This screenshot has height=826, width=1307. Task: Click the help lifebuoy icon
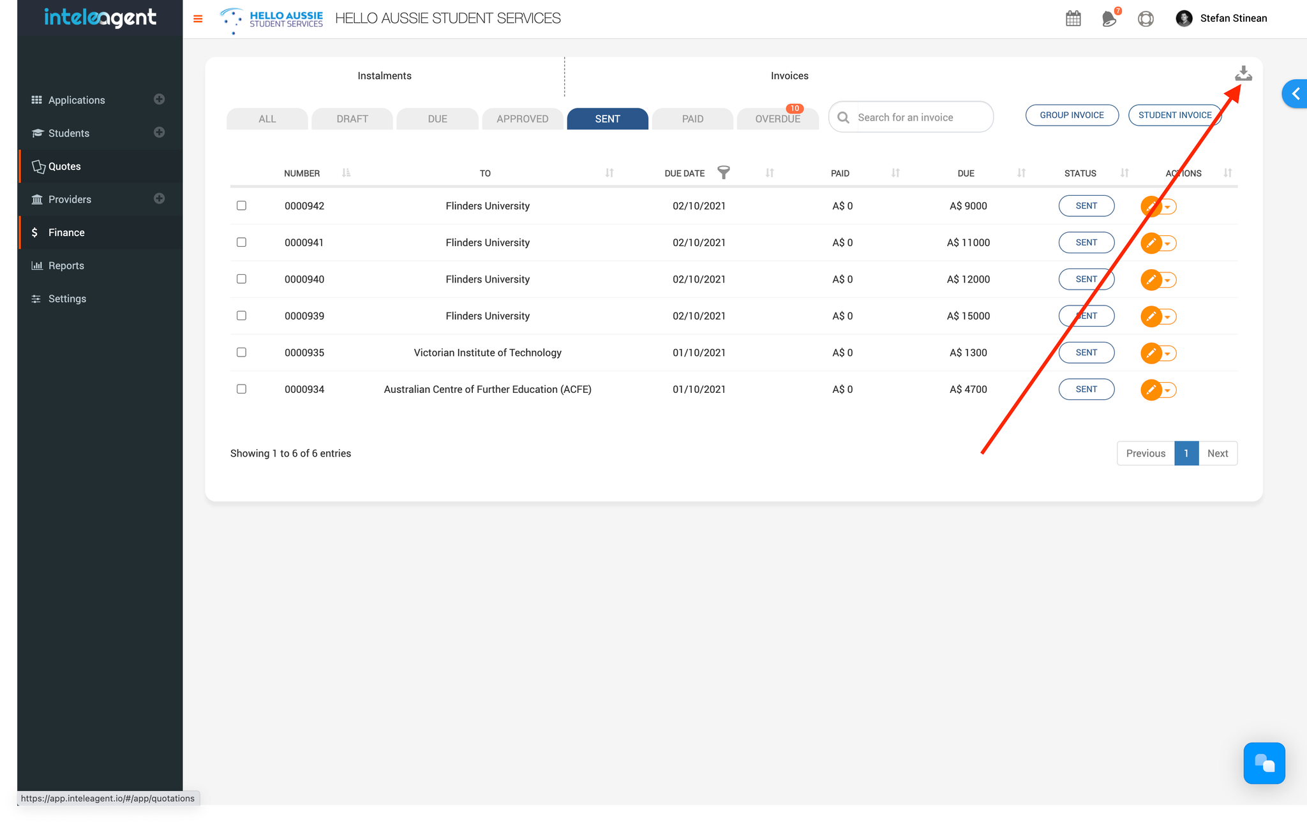1146,18
